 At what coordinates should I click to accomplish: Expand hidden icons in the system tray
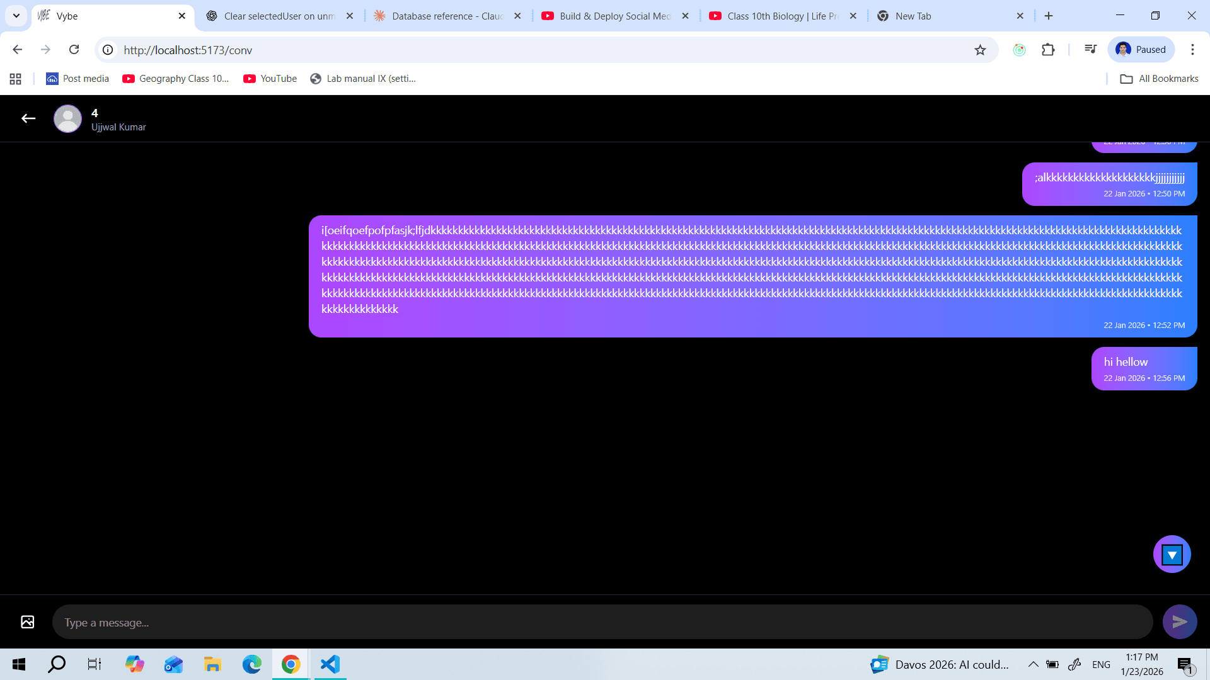coord(1033,664)
